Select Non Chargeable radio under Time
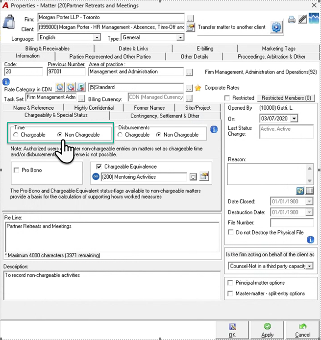The image size is (321, 340). click(x=59, y=135)
